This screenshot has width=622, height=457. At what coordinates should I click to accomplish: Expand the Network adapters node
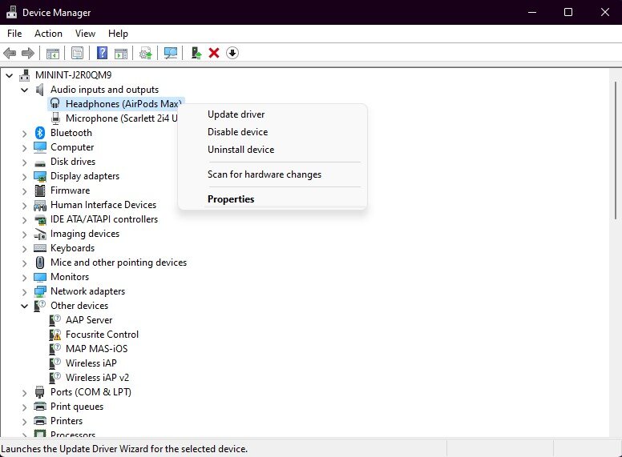[x=25, y=291]
